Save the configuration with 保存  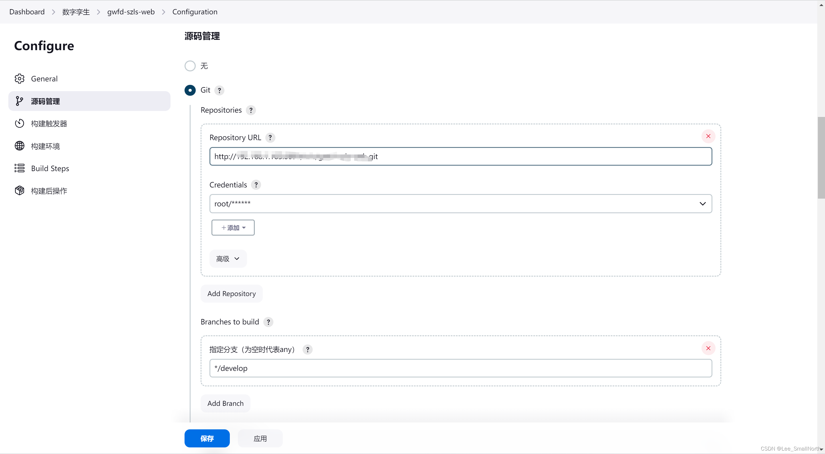tap(207, 438)
